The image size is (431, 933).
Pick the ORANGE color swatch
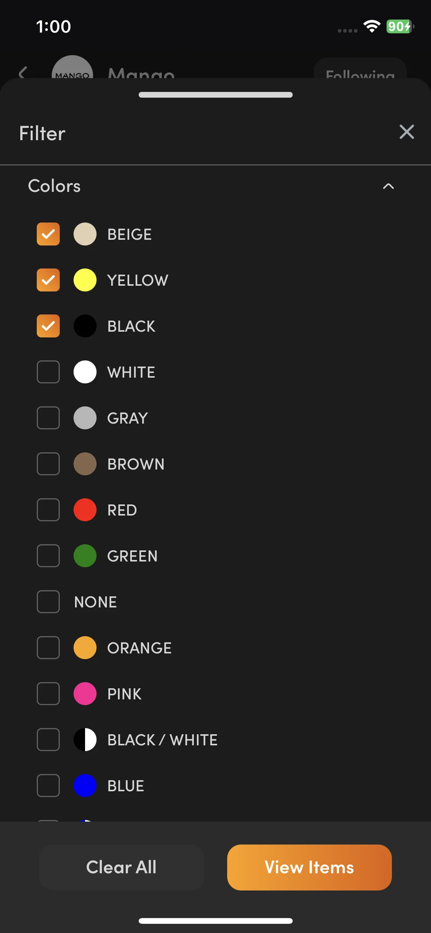click(x=85, y=648)
